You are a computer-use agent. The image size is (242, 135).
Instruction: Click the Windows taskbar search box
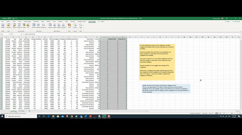pyautogui.click(x=21, y=116)
